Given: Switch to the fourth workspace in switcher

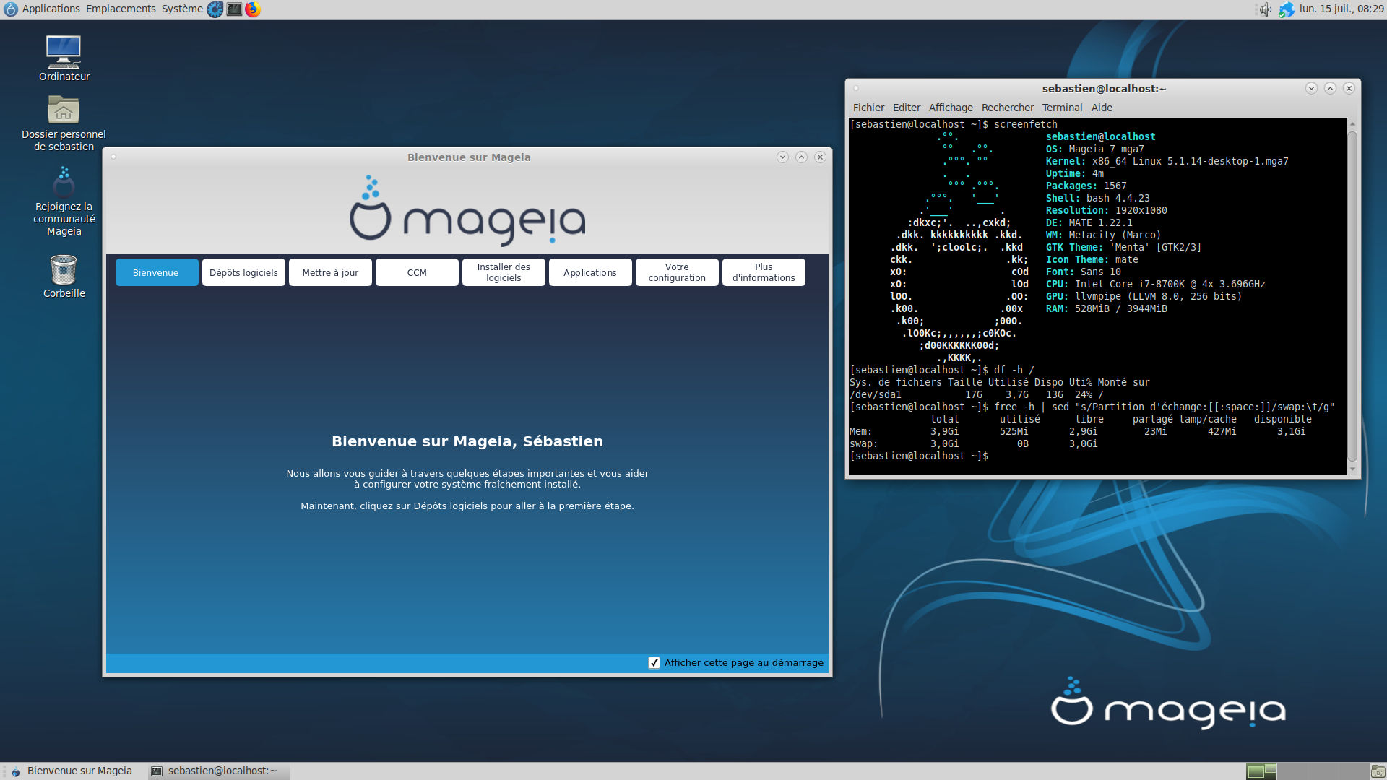Looking at the screenshot, I should pos(1354,771).
